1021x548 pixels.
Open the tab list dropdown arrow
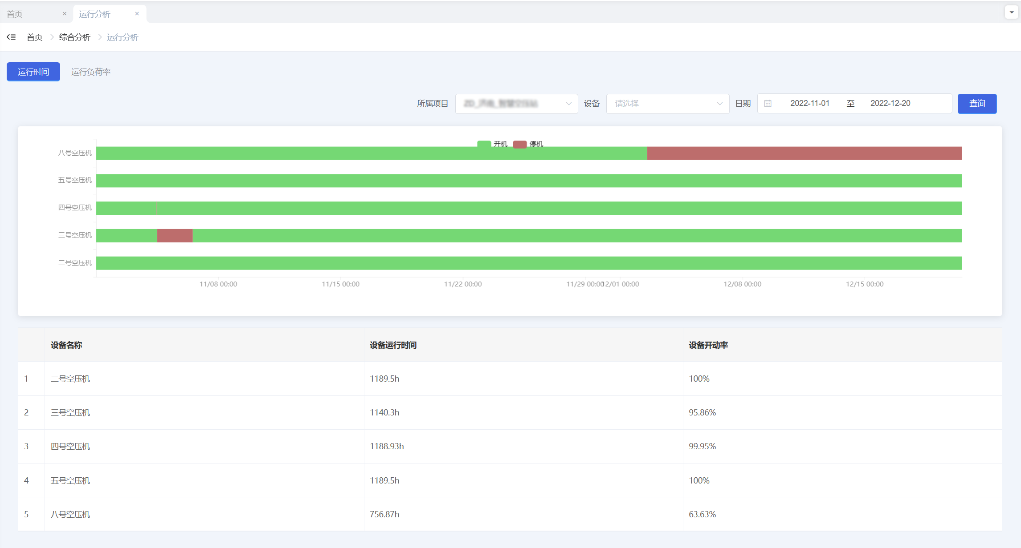point(1011,12)
